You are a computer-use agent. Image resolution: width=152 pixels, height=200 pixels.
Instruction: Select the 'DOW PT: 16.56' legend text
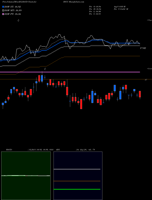[12, 14]
